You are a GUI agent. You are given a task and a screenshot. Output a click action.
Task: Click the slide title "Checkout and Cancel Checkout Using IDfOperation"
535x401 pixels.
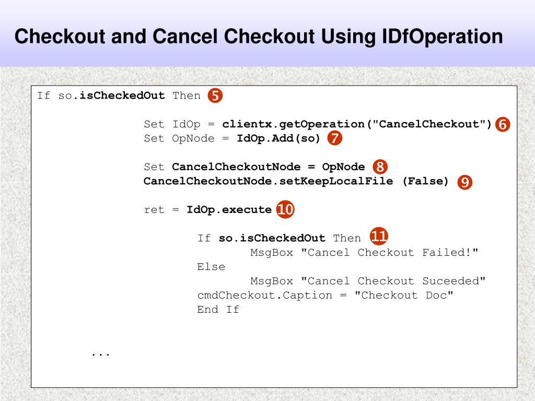click(x=259, y=36)
